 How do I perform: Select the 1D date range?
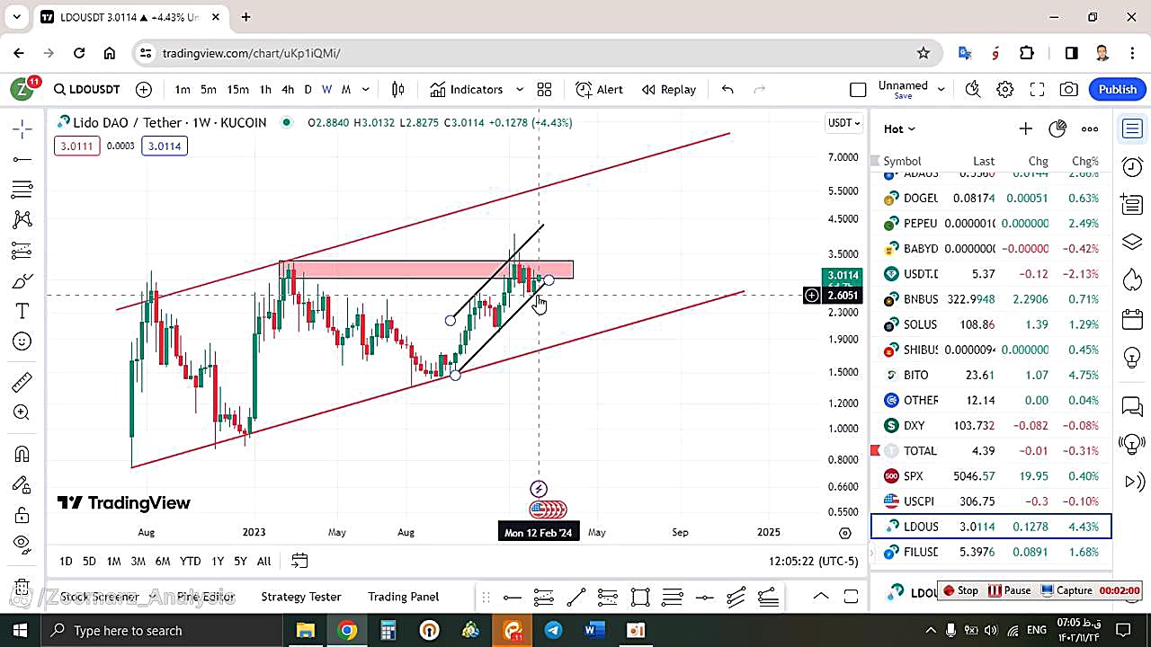point(66,561)
